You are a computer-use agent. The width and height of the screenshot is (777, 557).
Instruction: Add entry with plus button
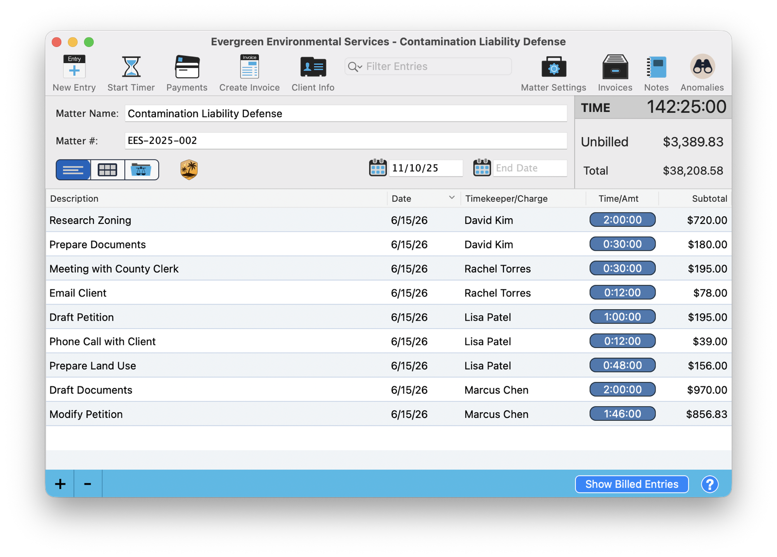[60, 484]
